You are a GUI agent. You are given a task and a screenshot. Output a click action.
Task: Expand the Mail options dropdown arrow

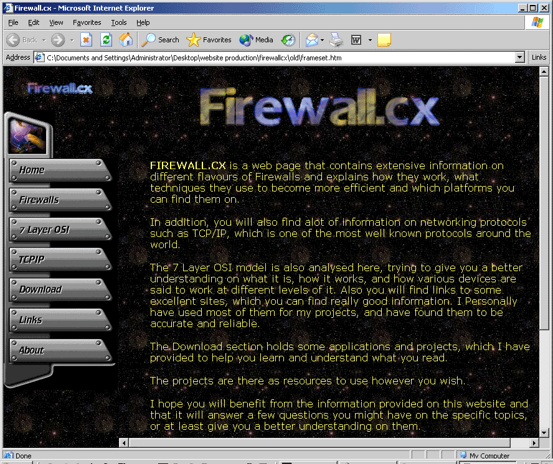[x=323, y=40]
